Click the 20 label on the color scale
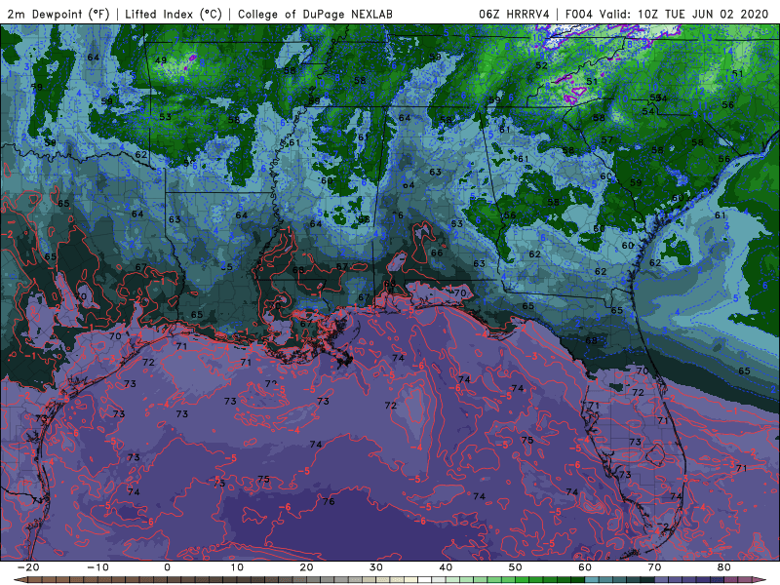 tap(306, 567)
